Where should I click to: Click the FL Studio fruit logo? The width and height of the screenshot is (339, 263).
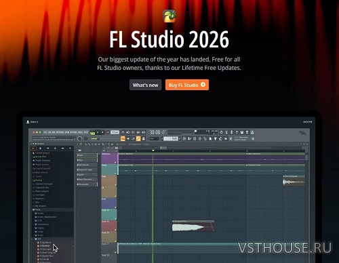(169, 16)
